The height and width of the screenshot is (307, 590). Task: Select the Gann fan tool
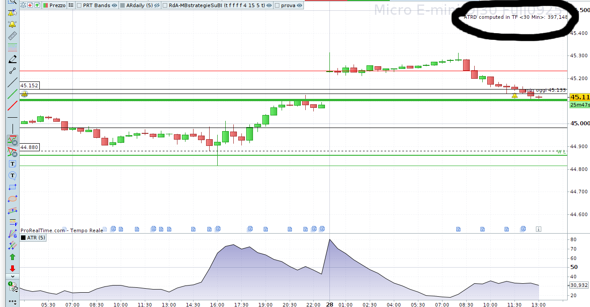tap(12, 233)
